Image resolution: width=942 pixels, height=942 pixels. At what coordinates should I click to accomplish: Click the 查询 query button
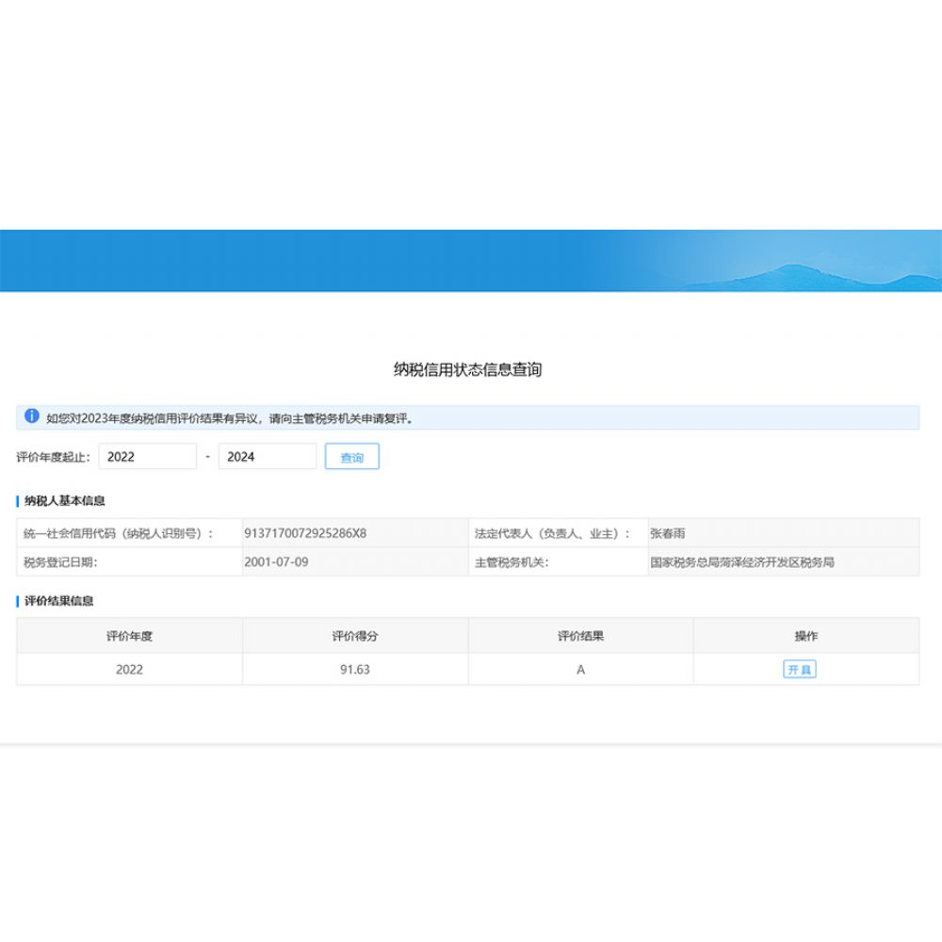[353, 456]
